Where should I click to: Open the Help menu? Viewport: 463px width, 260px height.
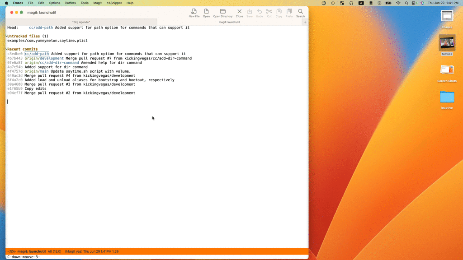(x=130, y=3)
